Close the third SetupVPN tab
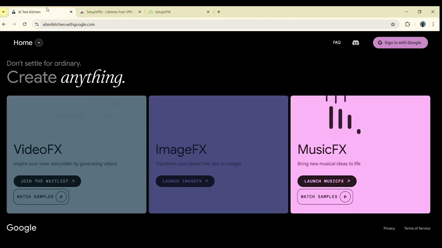Screen dimensions: 442x248 click(x=208, y=12)
